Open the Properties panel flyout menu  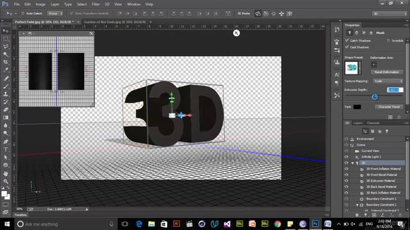coord(406,26)
